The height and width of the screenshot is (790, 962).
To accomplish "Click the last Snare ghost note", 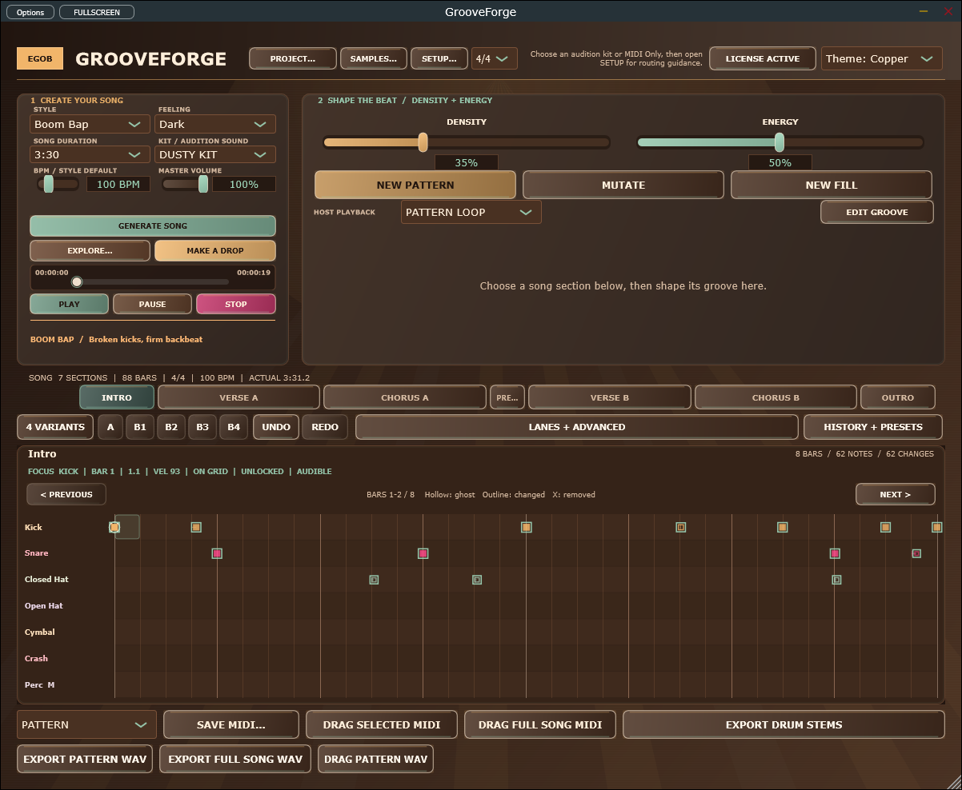I will [916, 553].
